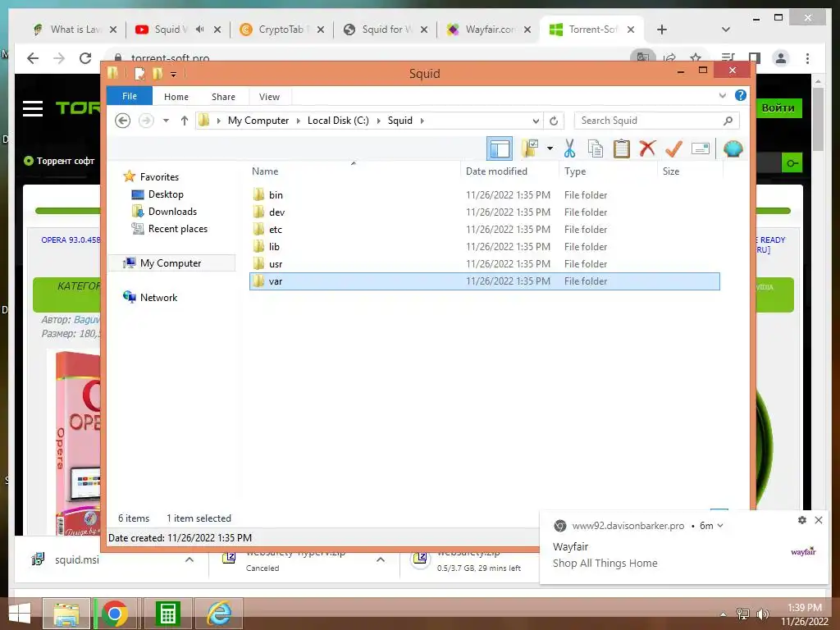Open Wayfair notification settings gear
The image size is (840, 630).
pyautogui.click(x=801, y=519)
